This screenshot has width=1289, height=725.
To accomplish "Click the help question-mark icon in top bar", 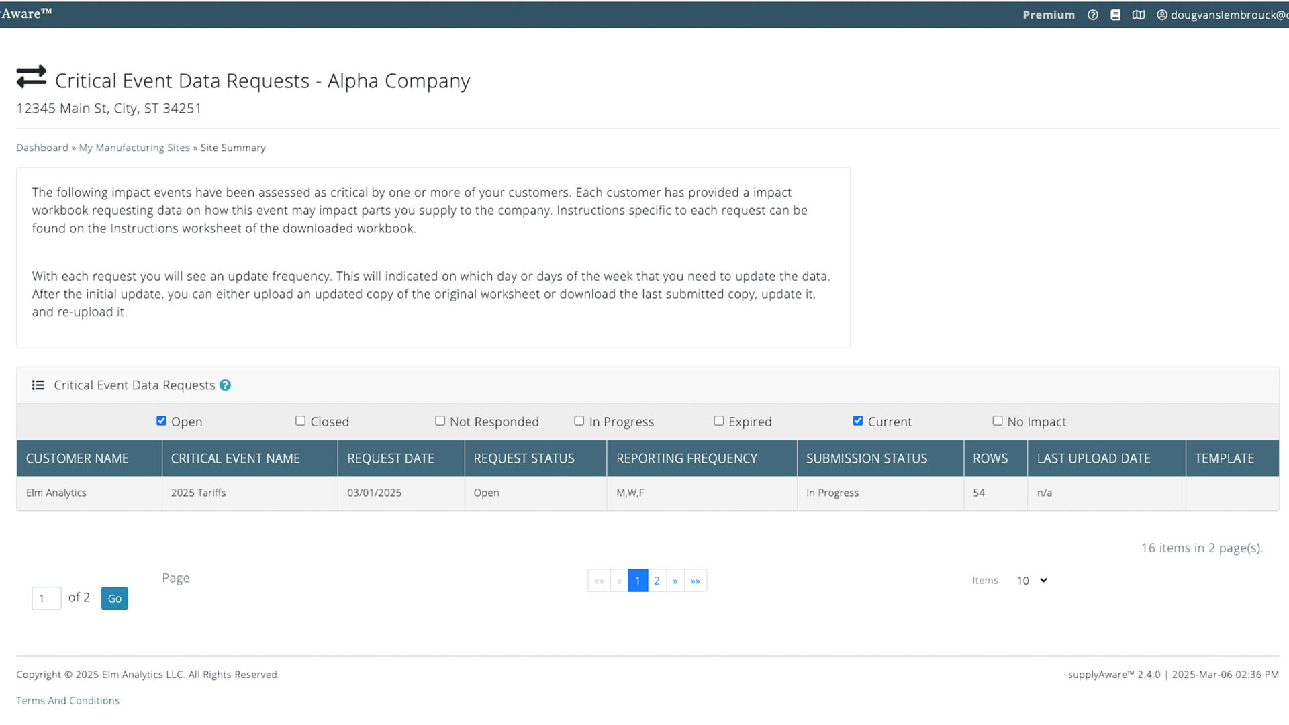I will (x=1093, y=15).
